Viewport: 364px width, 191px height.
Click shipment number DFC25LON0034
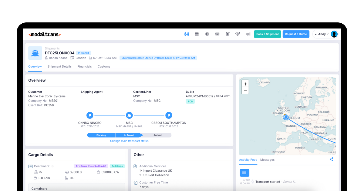(x=59, y=53)
